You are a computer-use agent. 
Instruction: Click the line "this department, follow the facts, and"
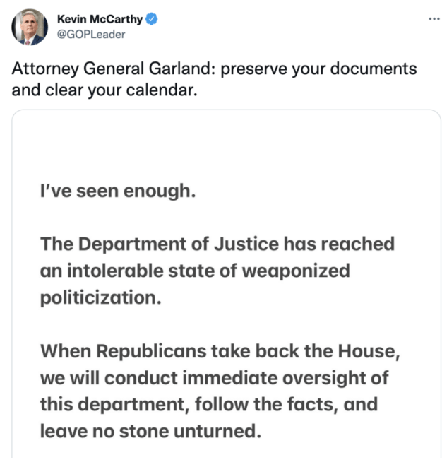tap(209, 404)
